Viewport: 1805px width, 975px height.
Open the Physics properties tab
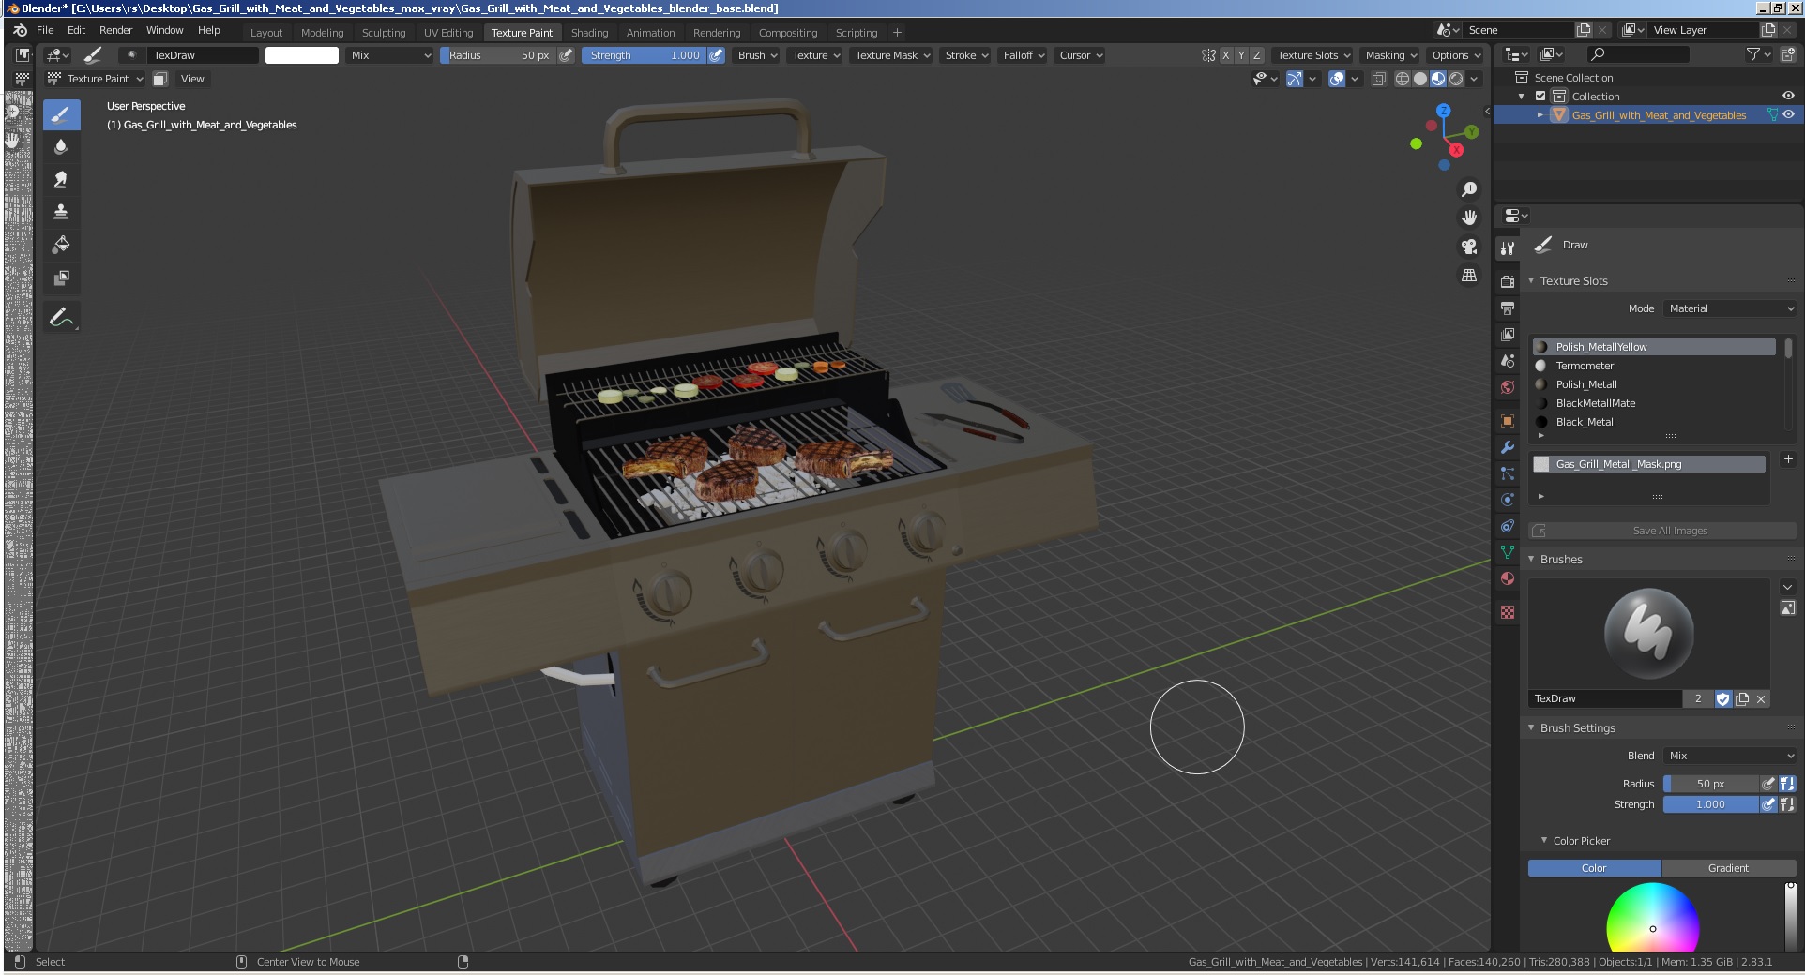point(1508,500)
